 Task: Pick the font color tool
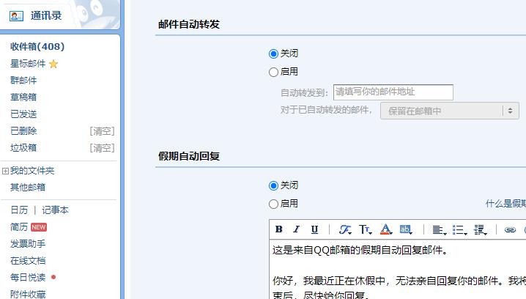click(x=386, y=229)
